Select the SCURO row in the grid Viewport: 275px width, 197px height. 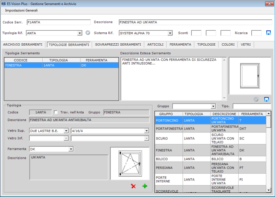point(211,138)
